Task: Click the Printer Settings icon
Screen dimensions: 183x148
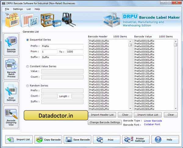Action: pos(129,139)
